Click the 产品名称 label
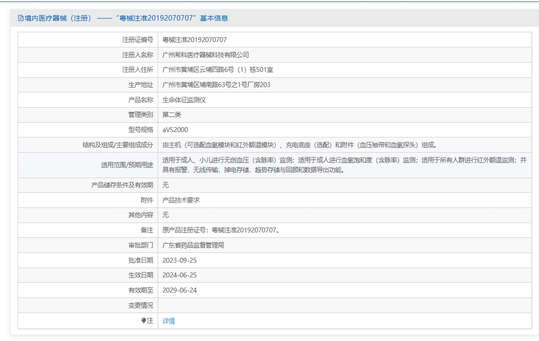 click(141, 100)
